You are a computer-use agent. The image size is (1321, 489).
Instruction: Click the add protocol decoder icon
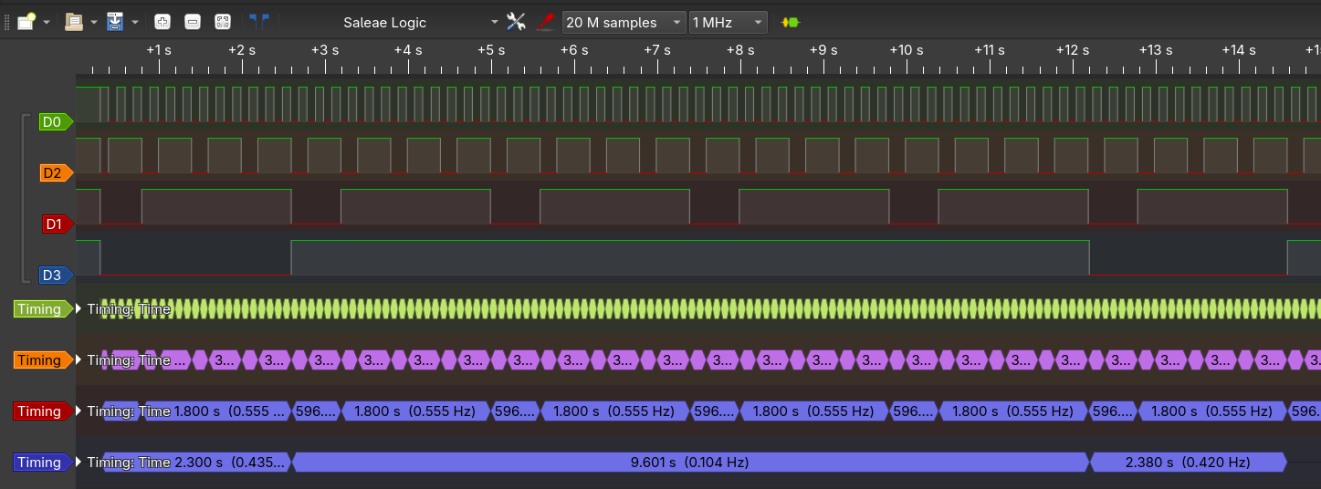790,22
